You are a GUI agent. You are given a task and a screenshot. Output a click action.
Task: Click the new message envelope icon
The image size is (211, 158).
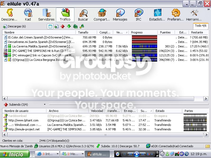click(x=208, y=146)
